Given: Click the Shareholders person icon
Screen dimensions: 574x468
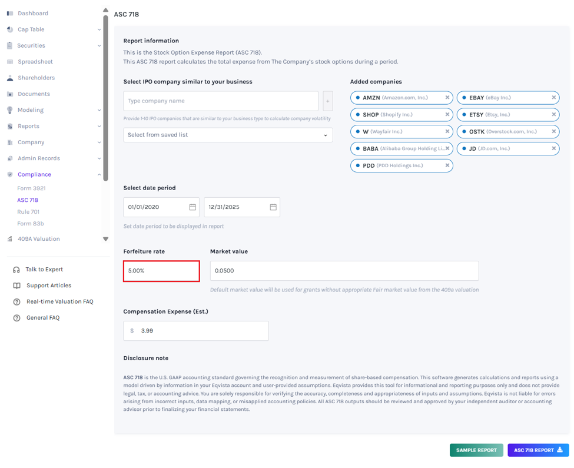Looking at the screenshot, I should pos(10,78).
